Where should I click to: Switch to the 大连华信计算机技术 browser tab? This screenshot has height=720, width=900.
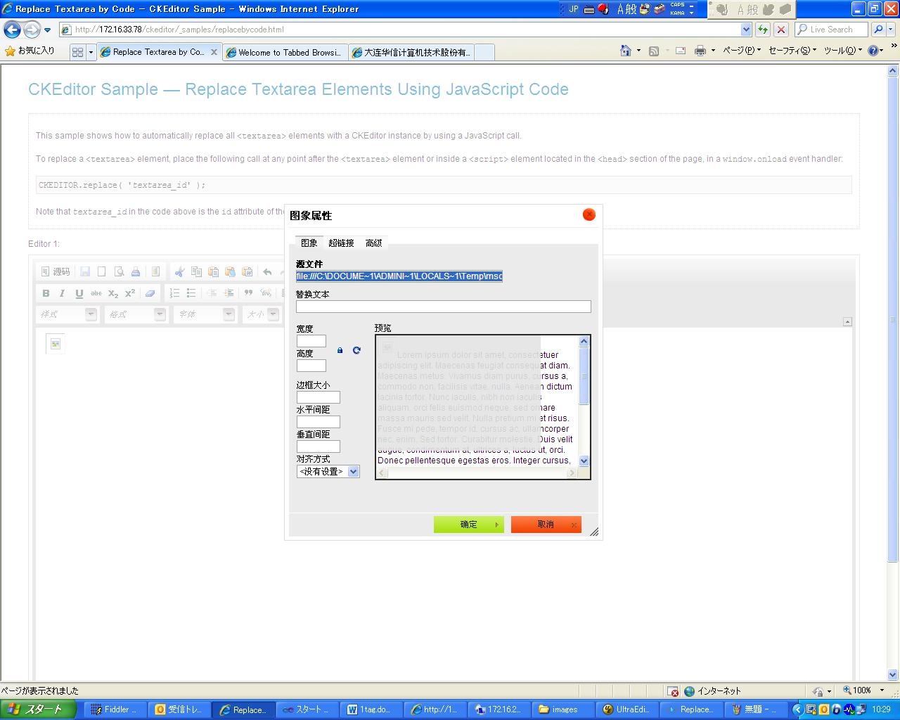point(411,52)
